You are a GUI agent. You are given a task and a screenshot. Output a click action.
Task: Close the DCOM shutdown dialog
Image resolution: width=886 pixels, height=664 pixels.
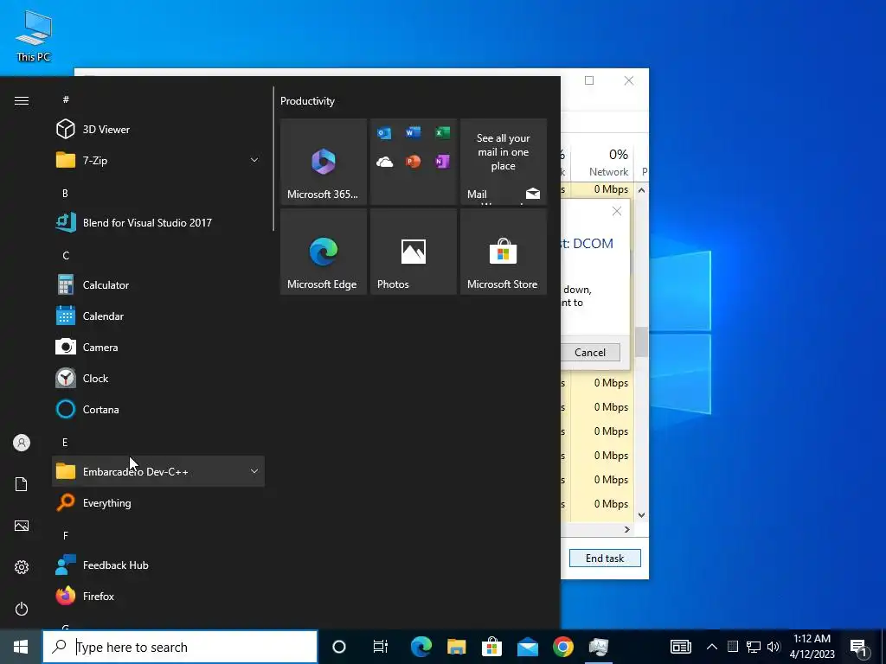click(617, 211)
